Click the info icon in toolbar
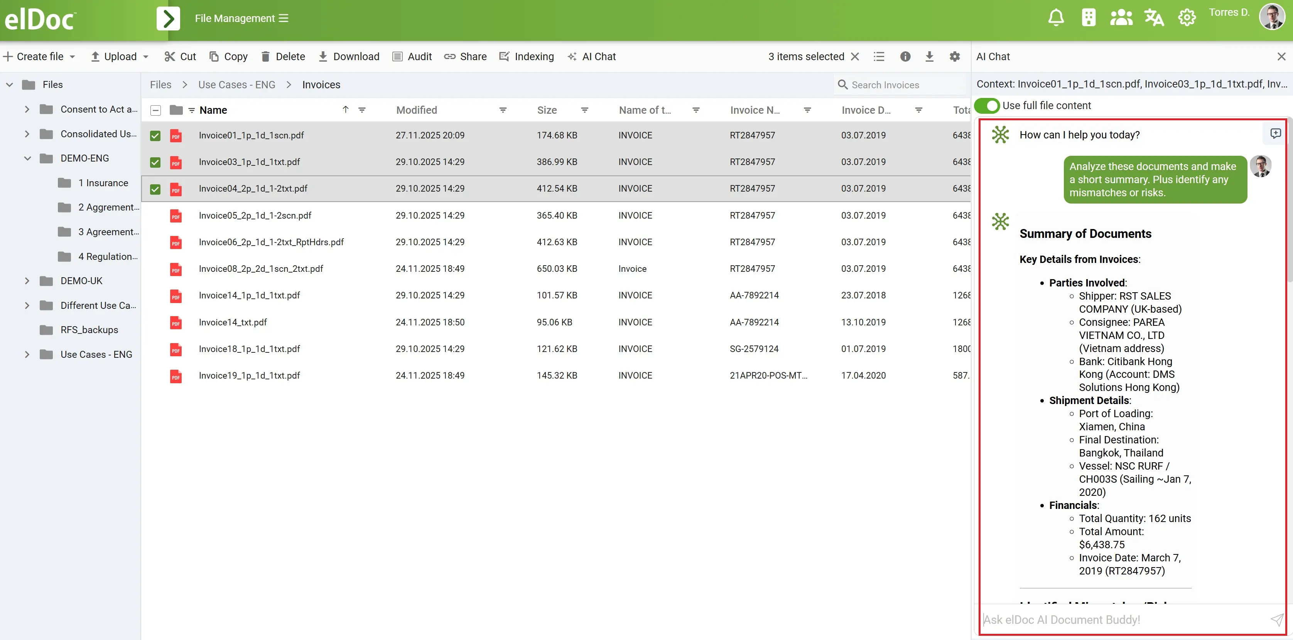1293x640 pixels. [905, 57]
